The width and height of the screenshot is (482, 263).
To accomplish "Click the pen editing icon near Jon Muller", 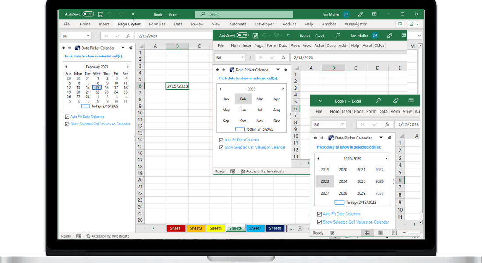I will coord(360,14).
